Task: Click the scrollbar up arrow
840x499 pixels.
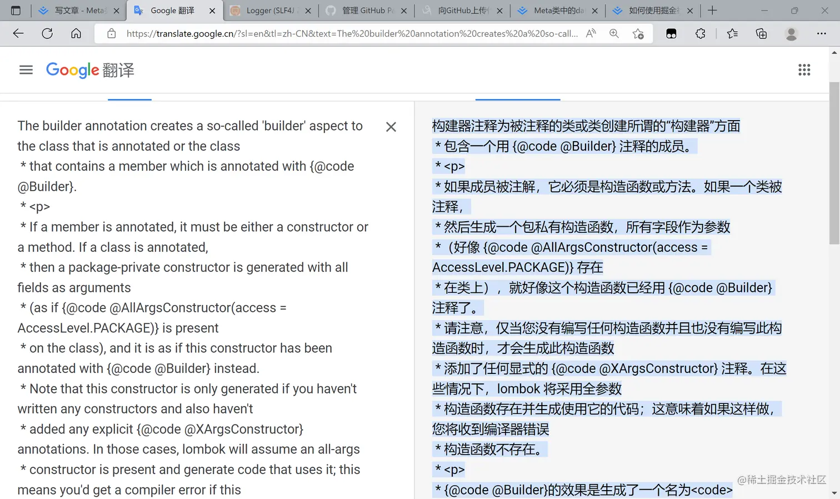Action: (x=834, y=52)
